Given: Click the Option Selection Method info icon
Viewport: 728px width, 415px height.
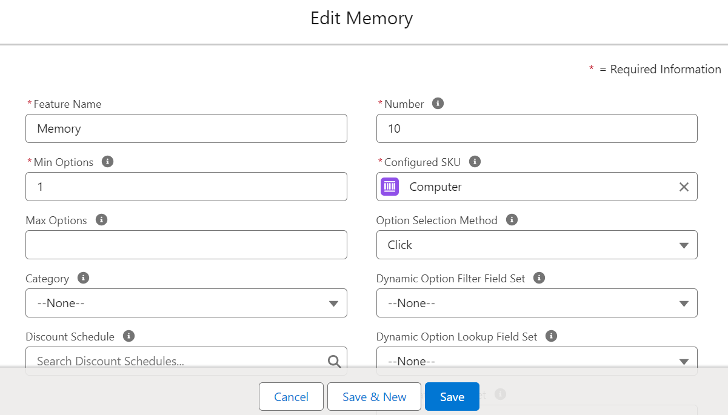Looking at the screenshot, I should [512, 220].
